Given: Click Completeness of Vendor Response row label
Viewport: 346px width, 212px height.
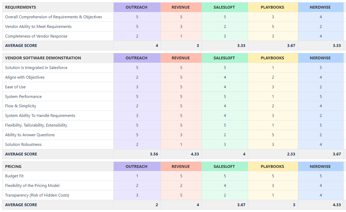Looking at the screenshot, I should click(x=36, y=36).
